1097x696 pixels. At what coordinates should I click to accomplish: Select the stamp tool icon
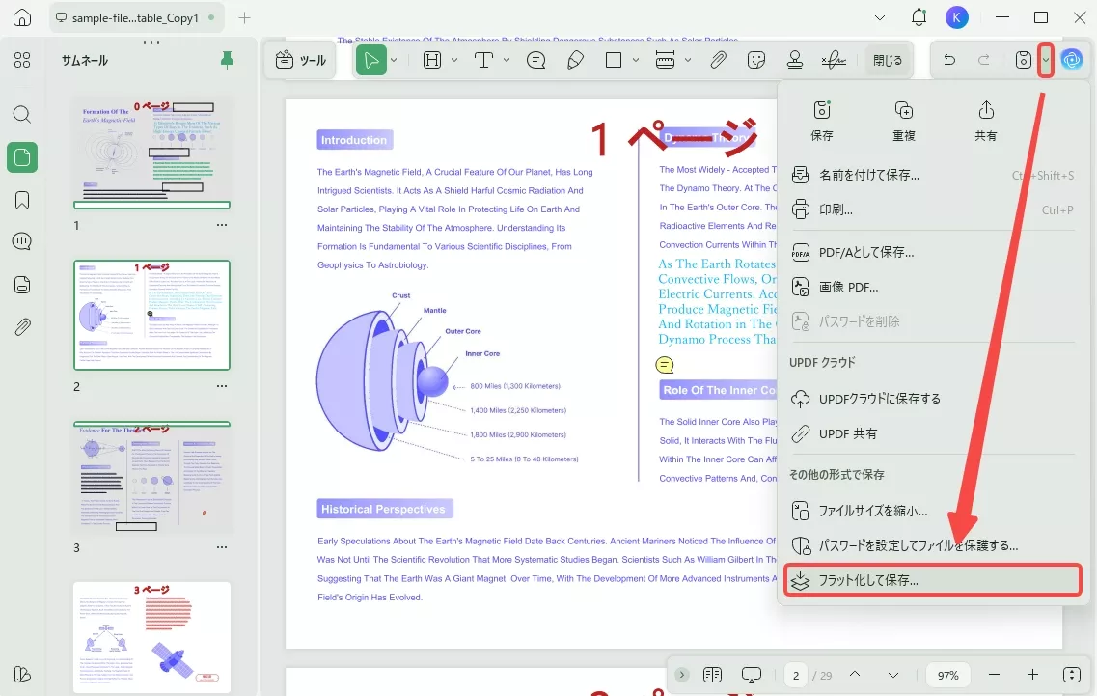coord(795,60)
